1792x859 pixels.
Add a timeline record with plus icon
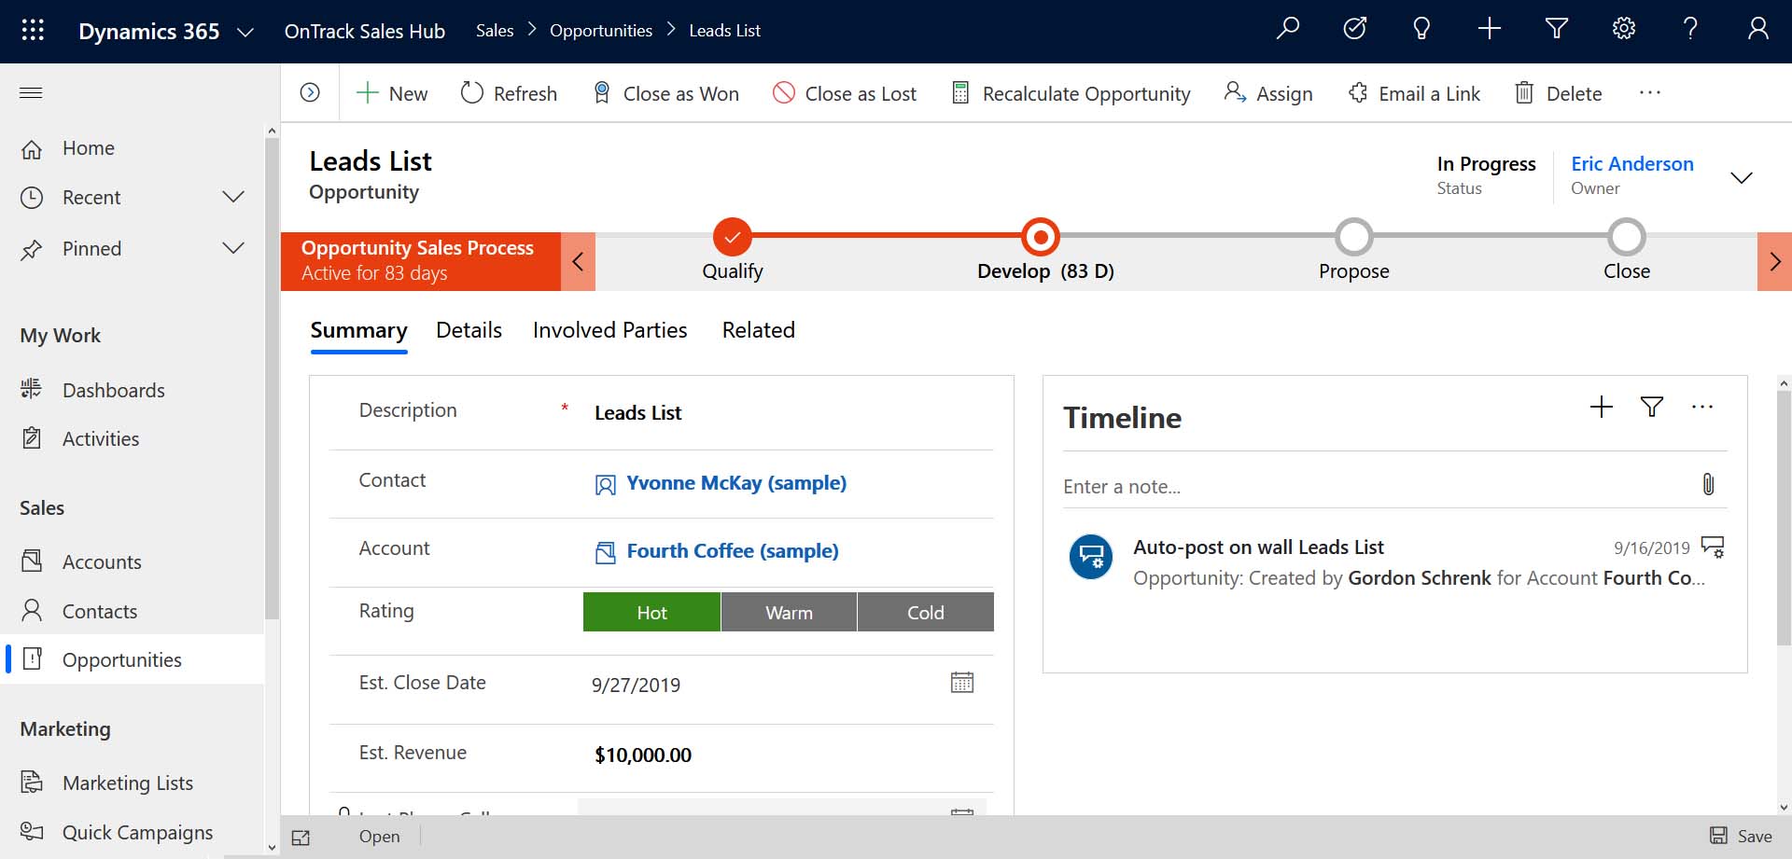1602,407
